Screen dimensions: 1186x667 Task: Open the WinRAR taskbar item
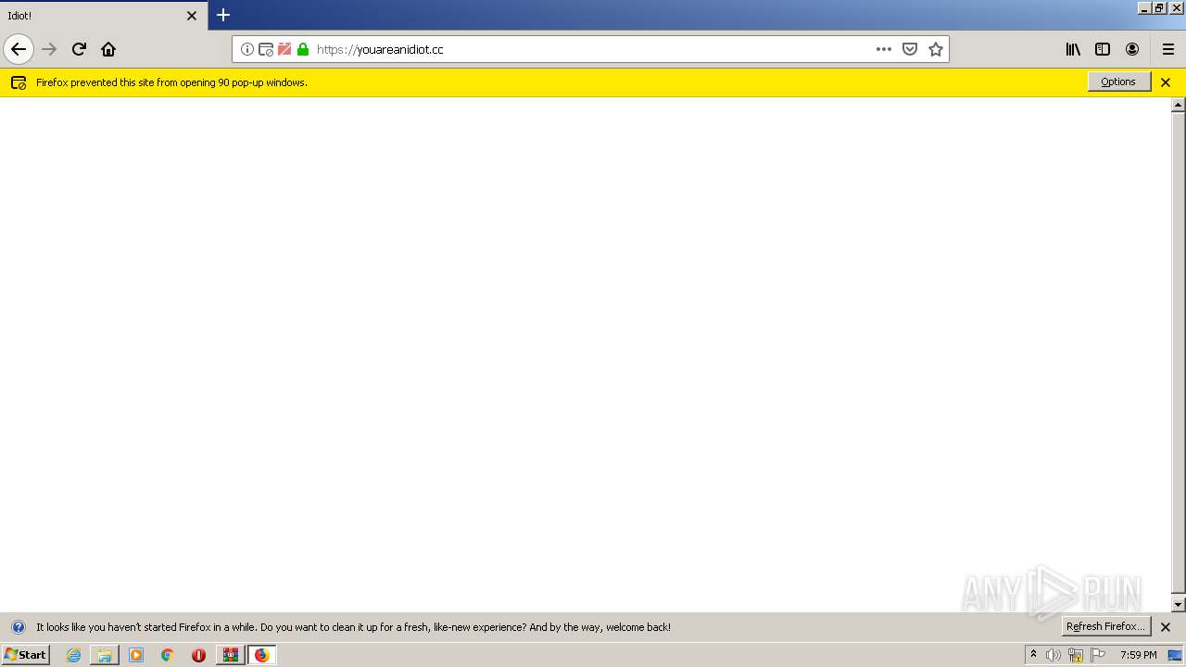[x=231, y=655]
